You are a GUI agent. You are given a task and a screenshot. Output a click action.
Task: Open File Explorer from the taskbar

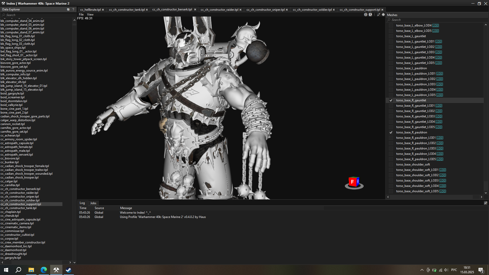click(31, 270)
